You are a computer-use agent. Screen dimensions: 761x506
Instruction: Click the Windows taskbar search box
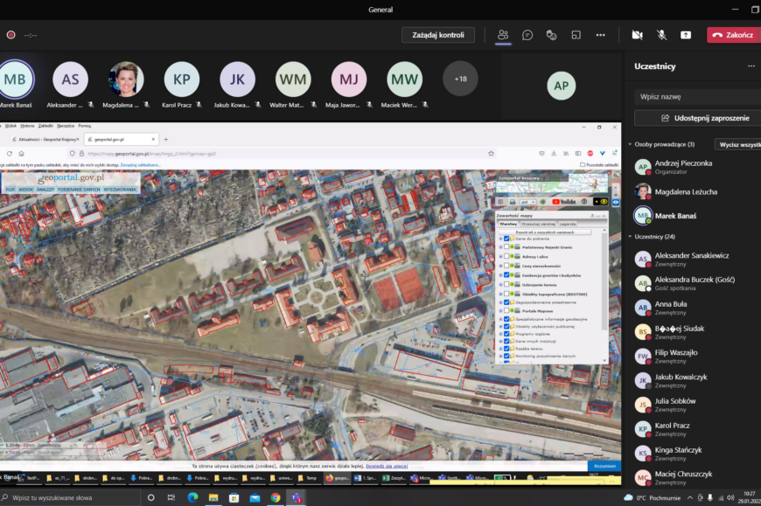[70, 498]
